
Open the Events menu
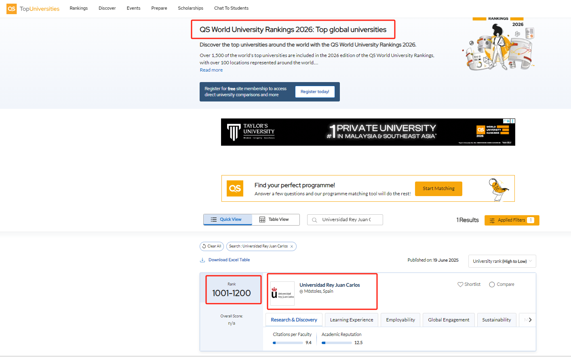click(x=133, y=8)
